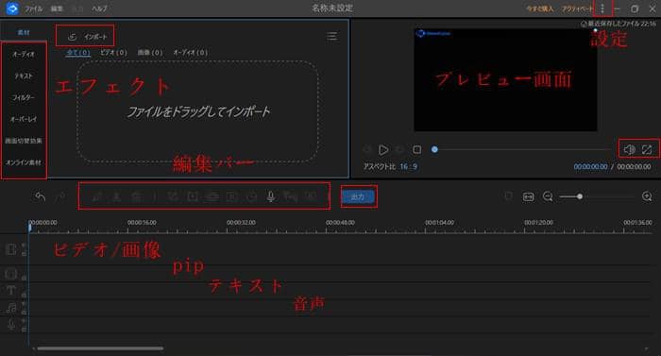Click the zoom/frame tool icon

point(193,196)
